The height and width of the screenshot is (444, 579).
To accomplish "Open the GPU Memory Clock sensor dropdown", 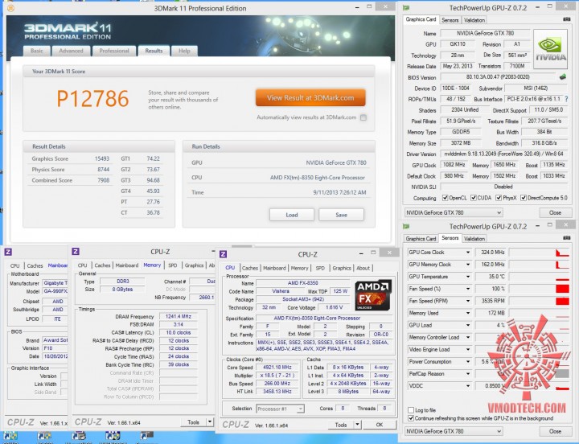I will pyautogui.click(x=468, y=265).
